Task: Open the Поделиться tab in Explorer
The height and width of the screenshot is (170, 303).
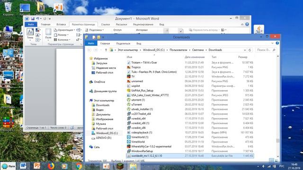Action: pos(123,43)
